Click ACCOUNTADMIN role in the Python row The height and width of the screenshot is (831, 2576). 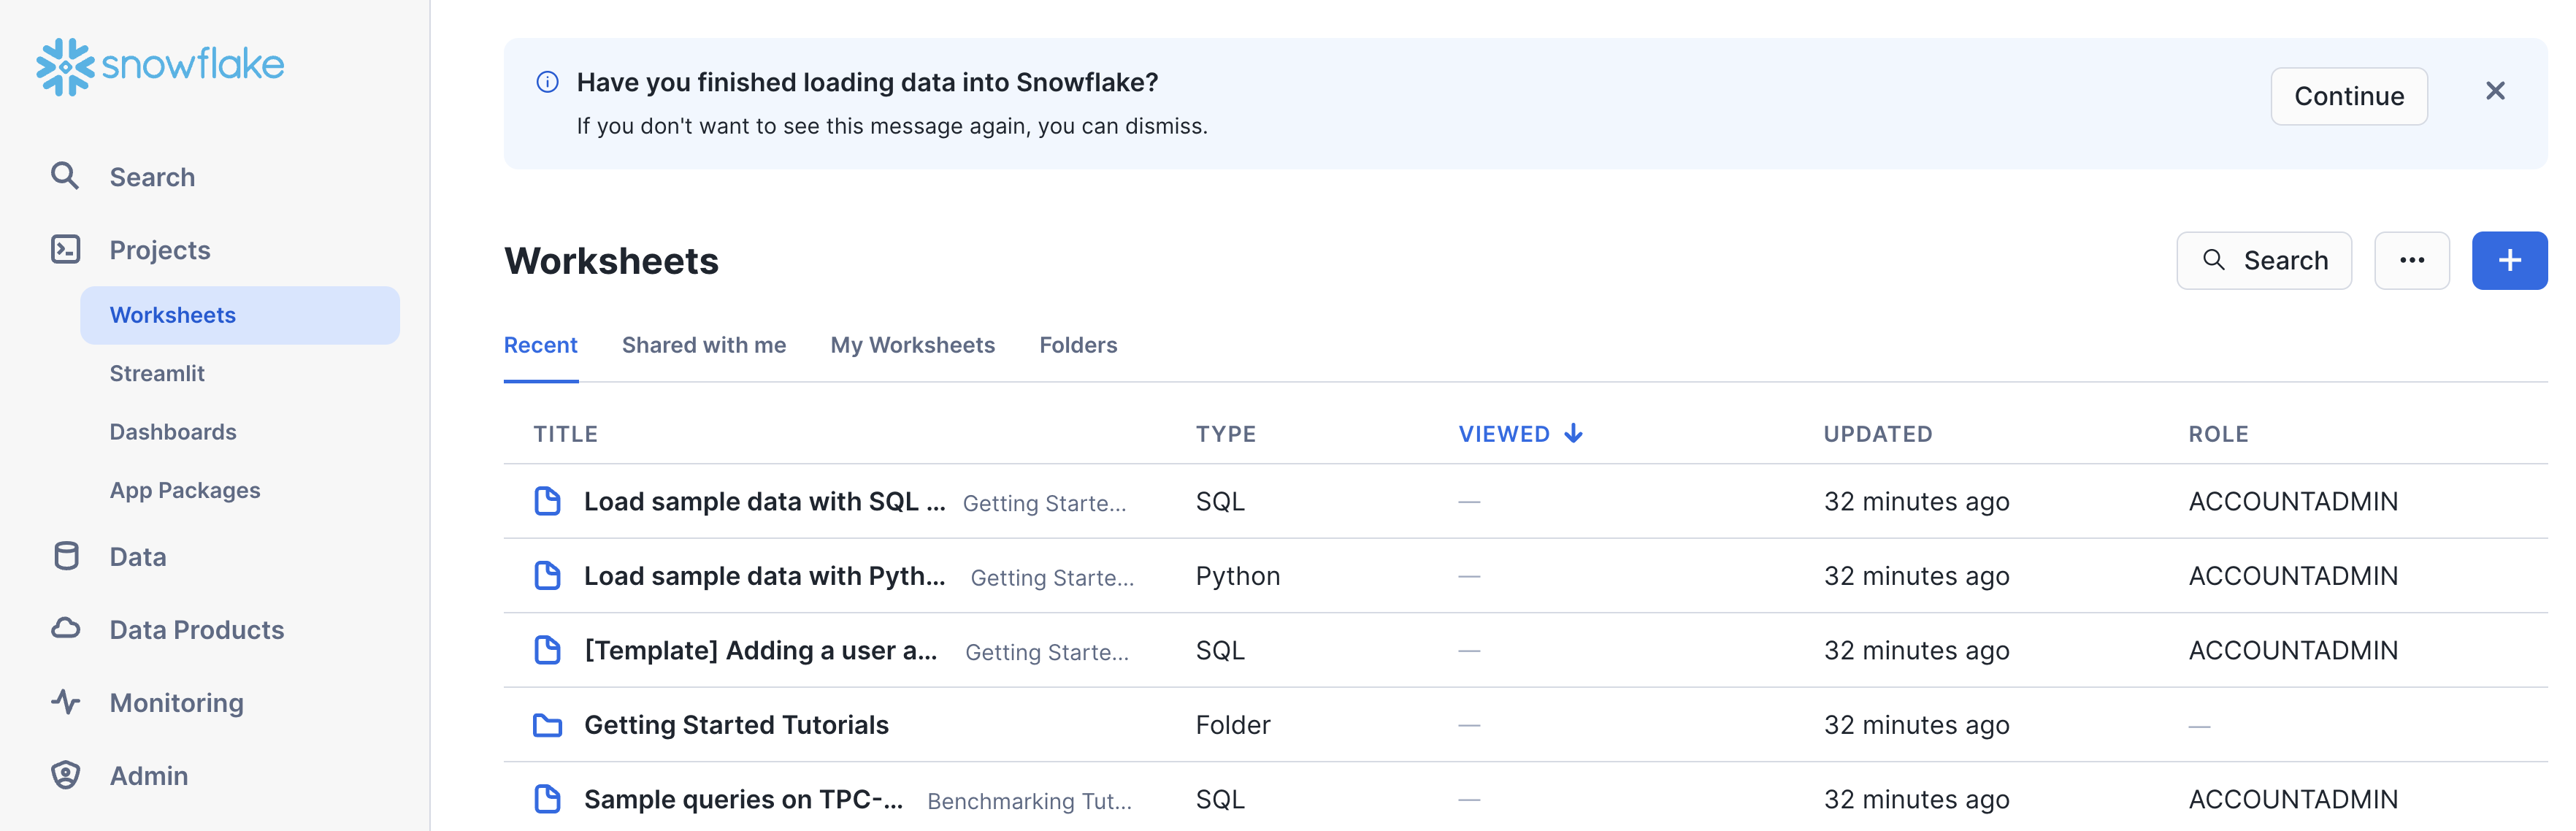click(2293, 576)
